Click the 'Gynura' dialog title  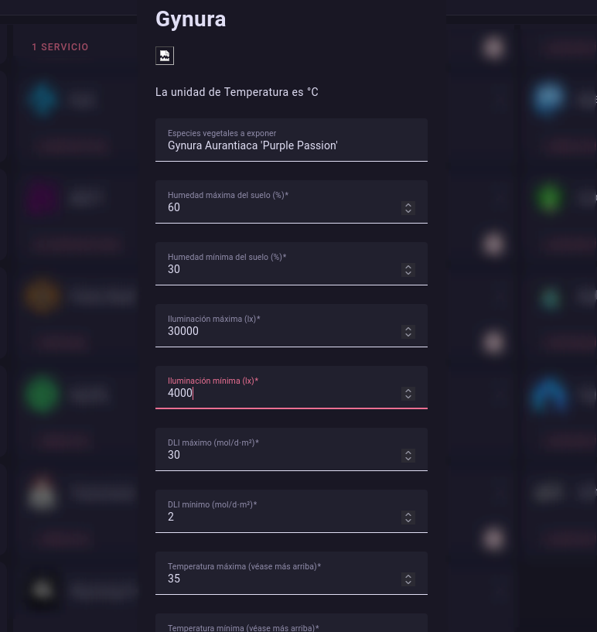[x=190, y=19]
